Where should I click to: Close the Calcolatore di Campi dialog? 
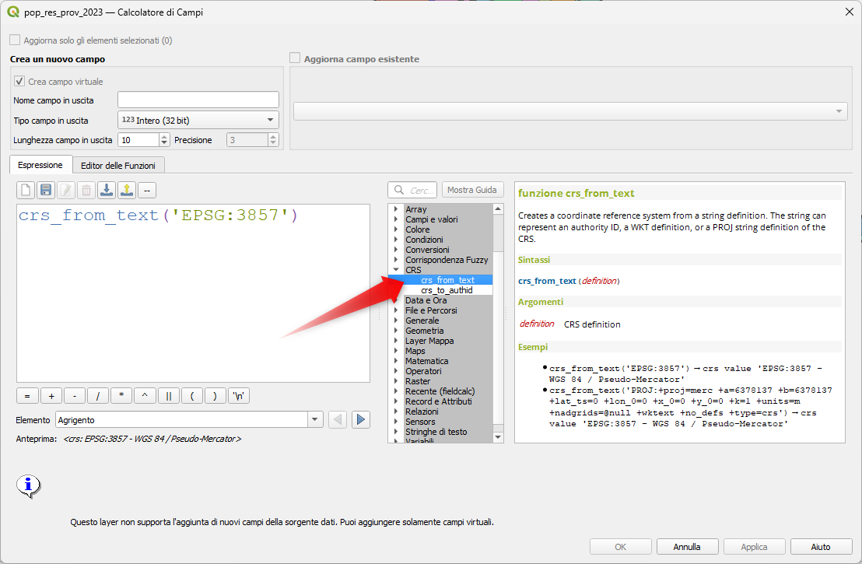[x=849, y=12]
